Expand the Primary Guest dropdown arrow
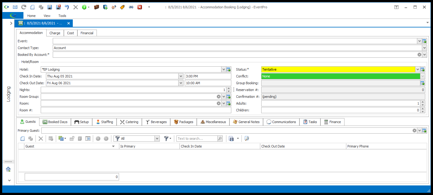 (419, 131)
